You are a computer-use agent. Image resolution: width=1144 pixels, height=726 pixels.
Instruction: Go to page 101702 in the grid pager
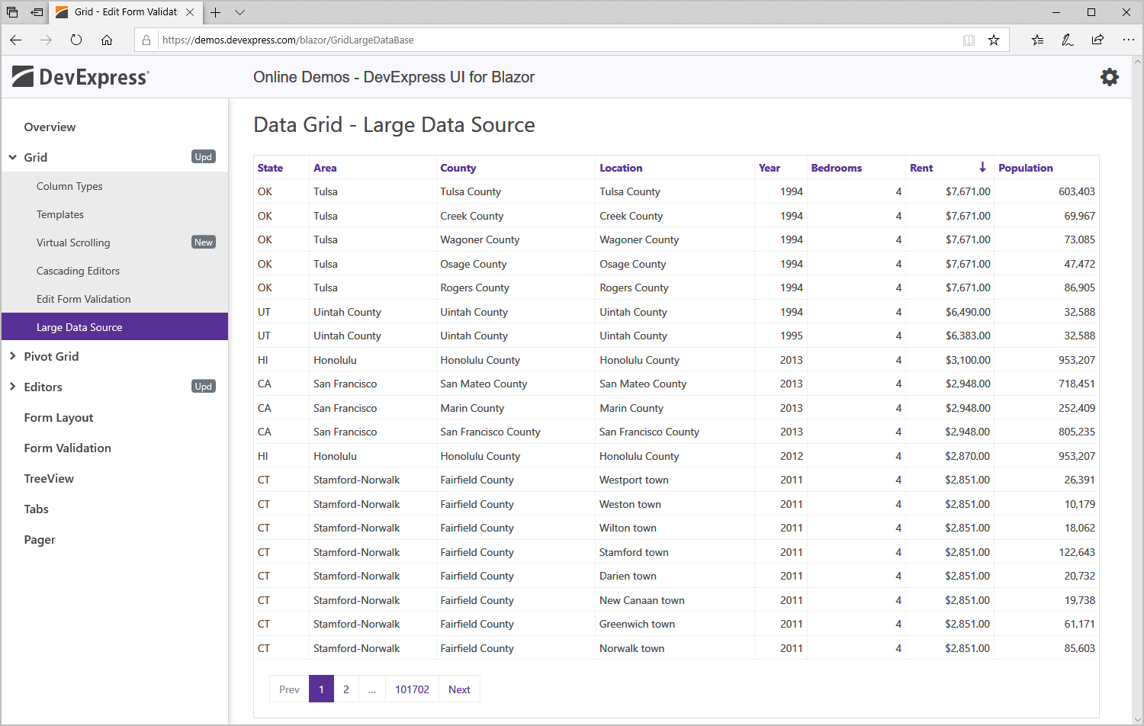412,689
